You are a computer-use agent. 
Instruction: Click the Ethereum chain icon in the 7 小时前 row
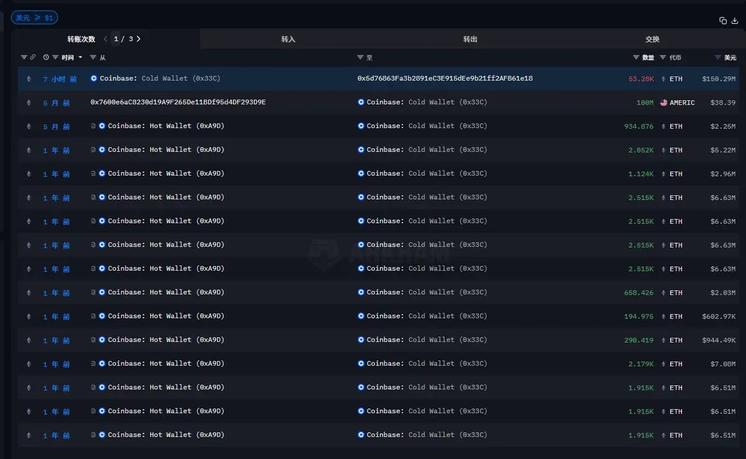tap(29, 79)
